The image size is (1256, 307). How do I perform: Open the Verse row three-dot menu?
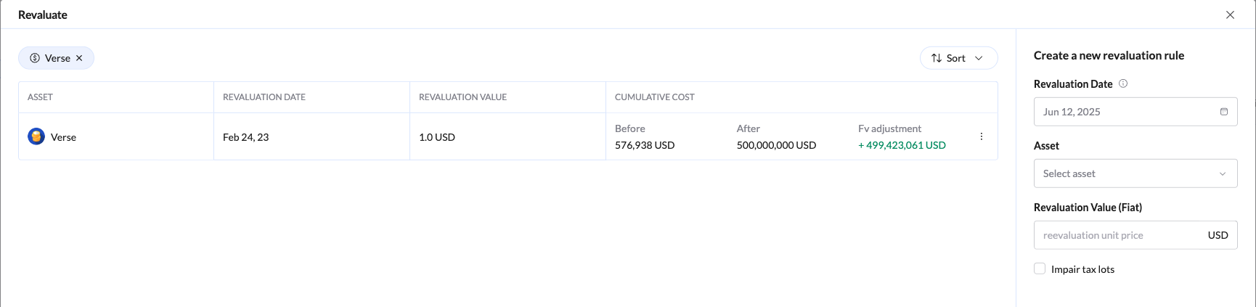pos(982,136)
